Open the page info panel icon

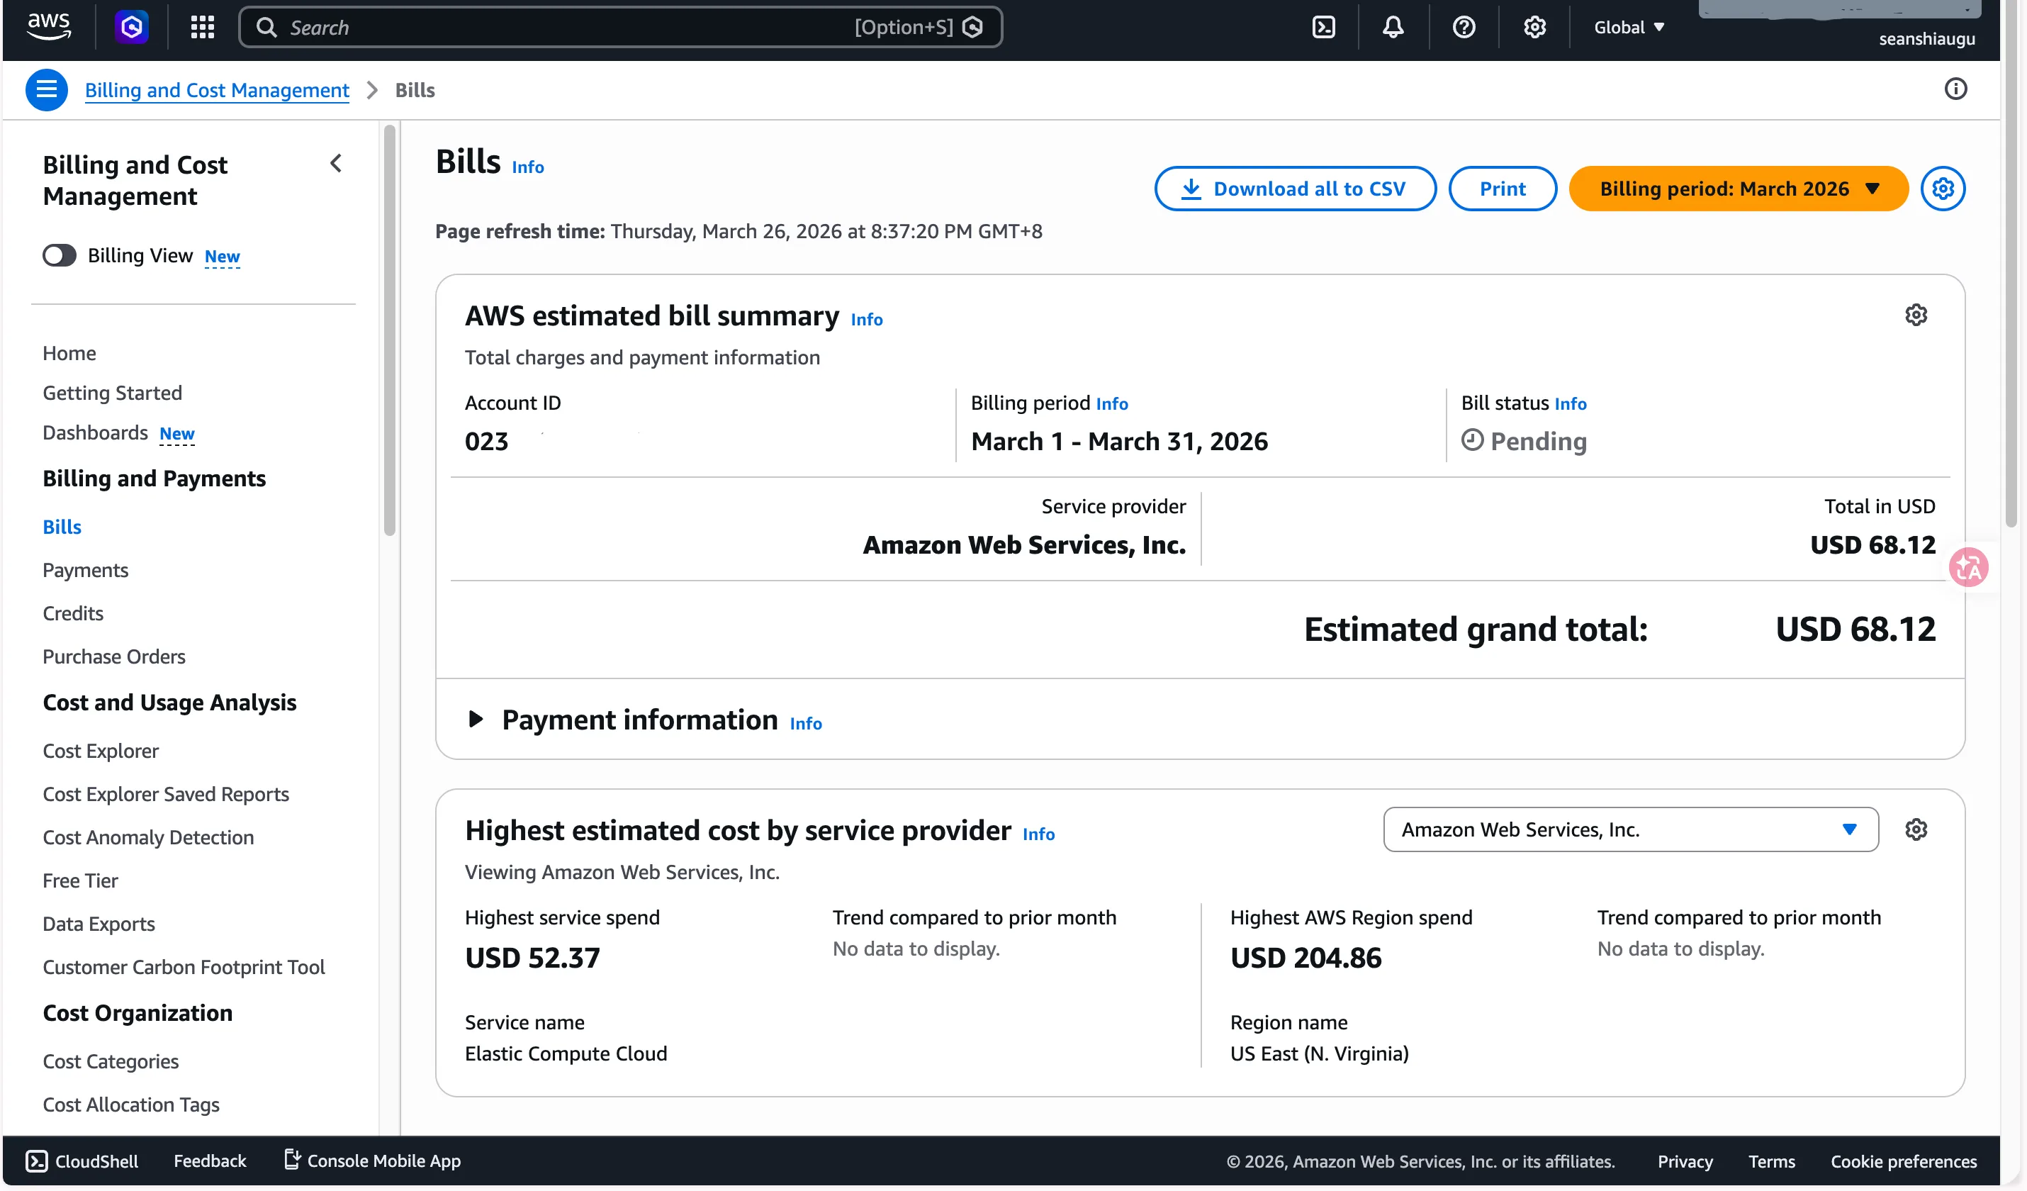coord(1956,89)
